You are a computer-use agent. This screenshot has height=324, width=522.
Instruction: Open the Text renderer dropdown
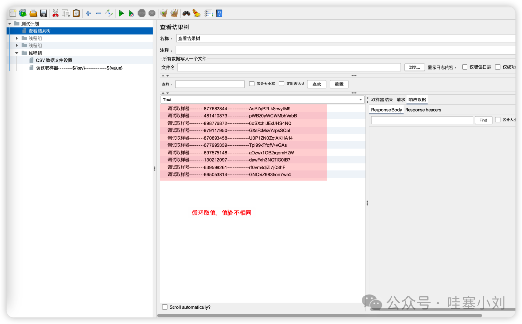(262, 100)
